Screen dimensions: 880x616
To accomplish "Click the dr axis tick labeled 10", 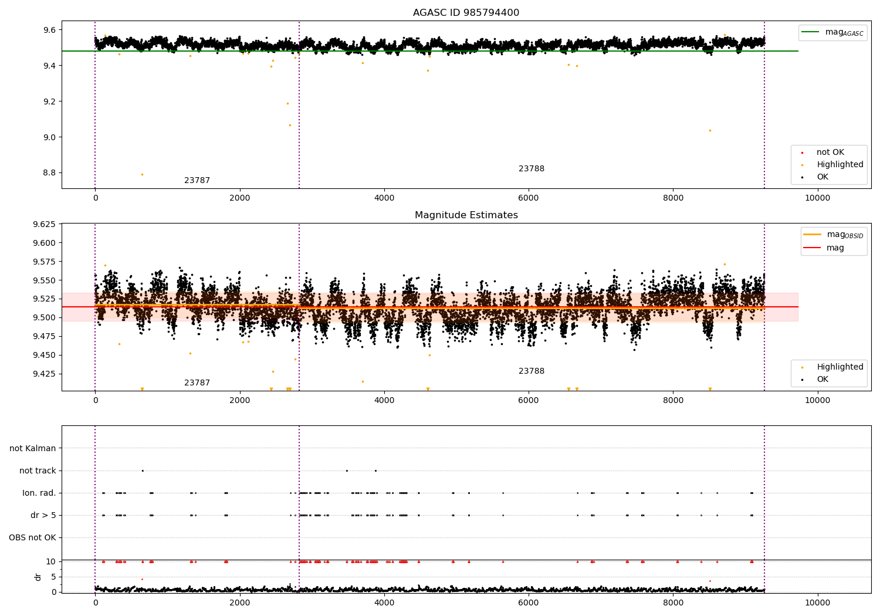I will (51, 561).
